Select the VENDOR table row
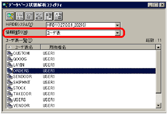The height and width of the screenshot is (114, 167). [x=81, y=106]
